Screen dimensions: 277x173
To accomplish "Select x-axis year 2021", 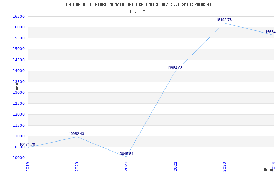I will (126, 167).
